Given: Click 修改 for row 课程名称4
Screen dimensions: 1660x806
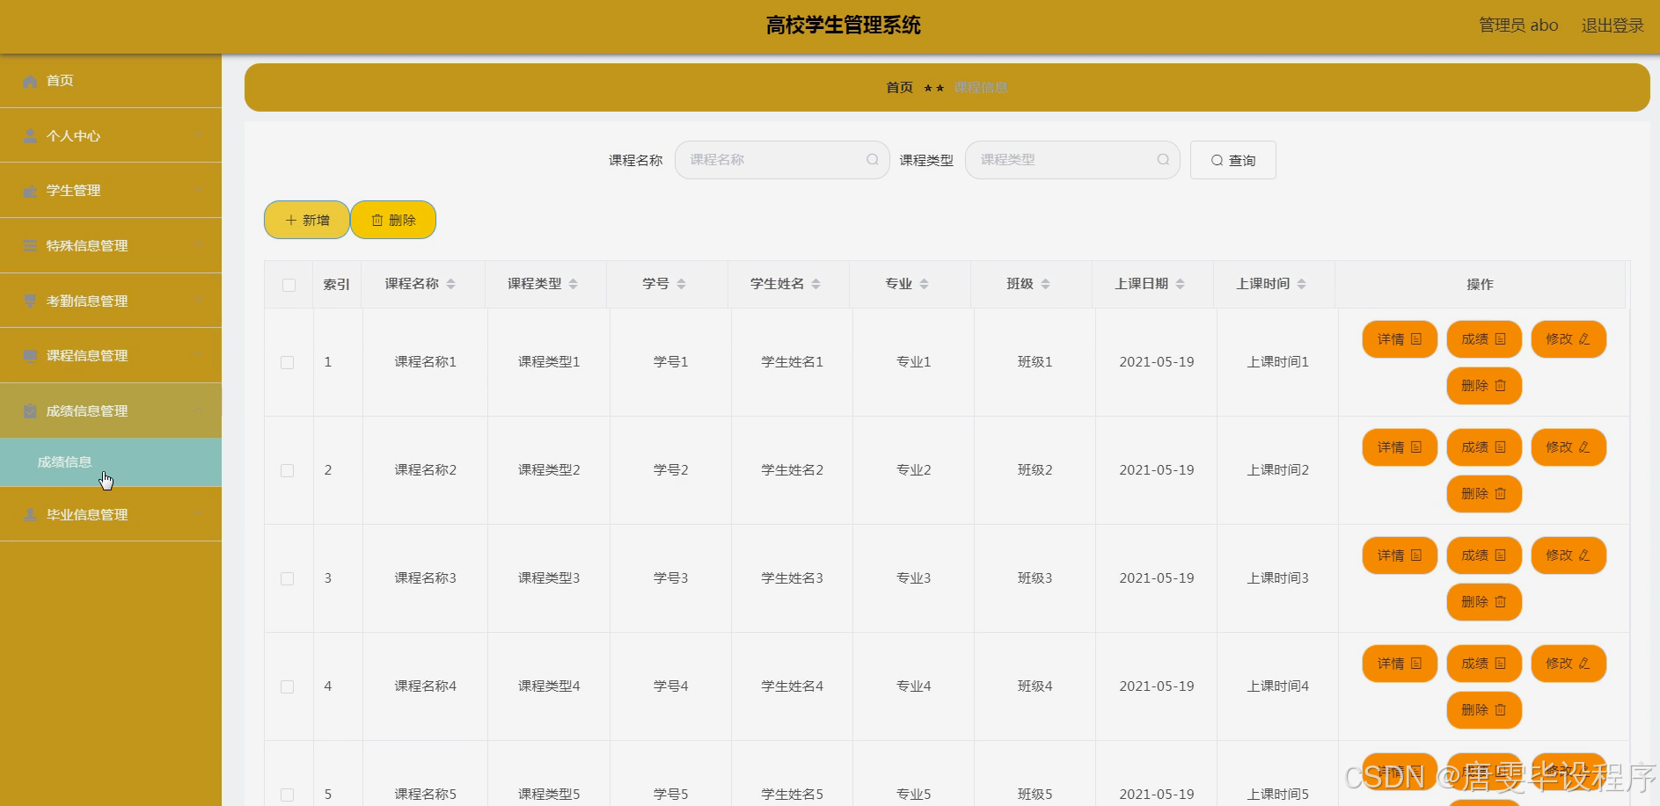Looking at the screenshot, I should pyautogui.click(x=1569, y=664).
